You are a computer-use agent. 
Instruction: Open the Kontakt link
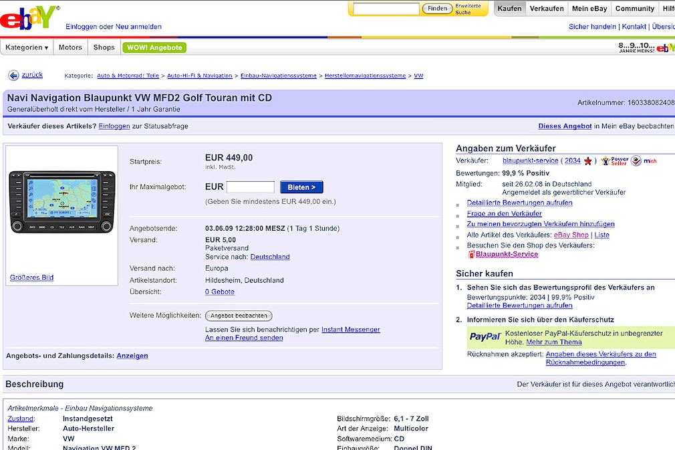point(634,27)
